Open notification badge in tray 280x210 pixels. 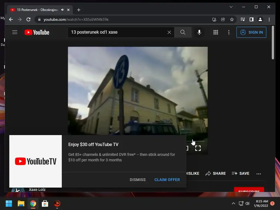(x=272, y=203)
